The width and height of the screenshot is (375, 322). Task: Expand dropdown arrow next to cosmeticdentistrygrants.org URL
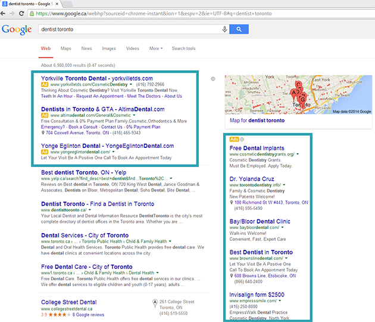[x=298, y=154]
